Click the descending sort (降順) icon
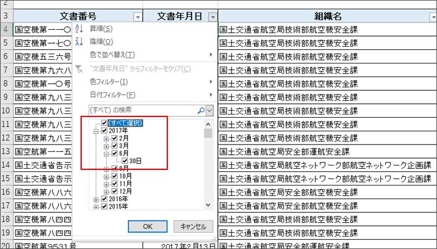The height and width of the screenshot is (249, 437). pyautogui.click(x=79, y=42)
